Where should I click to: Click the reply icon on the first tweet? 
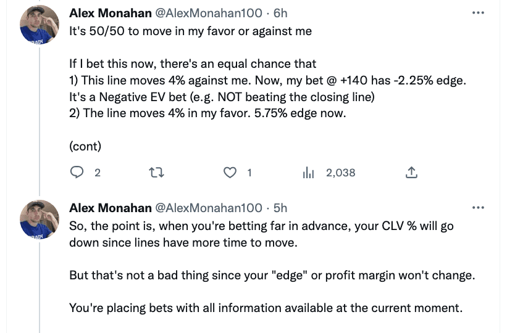(77, 172)
